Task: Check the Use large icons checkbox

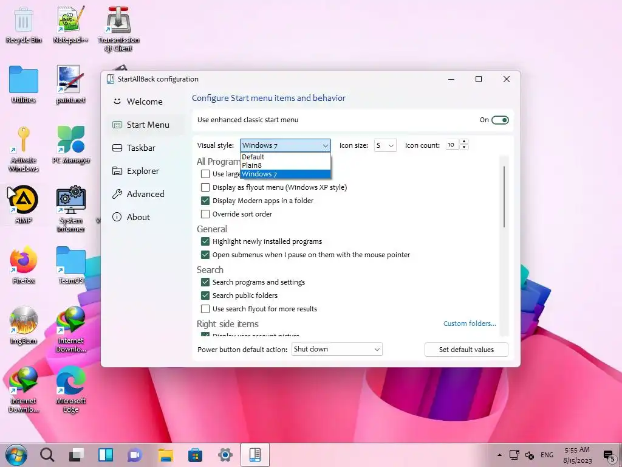Action: pos(205,174)
